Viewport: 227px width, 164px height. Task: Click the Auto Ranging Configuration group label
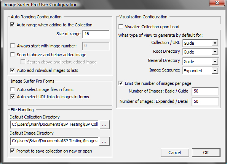coord(36,17)
